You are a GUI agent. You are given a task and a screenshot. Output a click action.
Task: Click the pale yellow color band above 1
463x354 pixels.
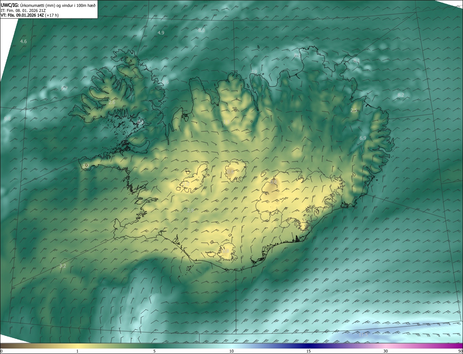[x=77, y=346]
